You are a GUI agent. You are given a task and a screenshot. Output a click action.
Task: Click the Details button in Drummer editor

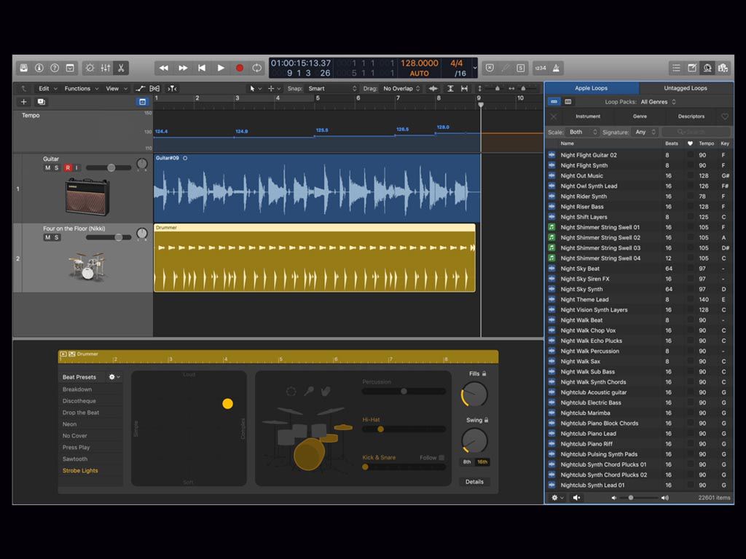[x=474, y=482]
